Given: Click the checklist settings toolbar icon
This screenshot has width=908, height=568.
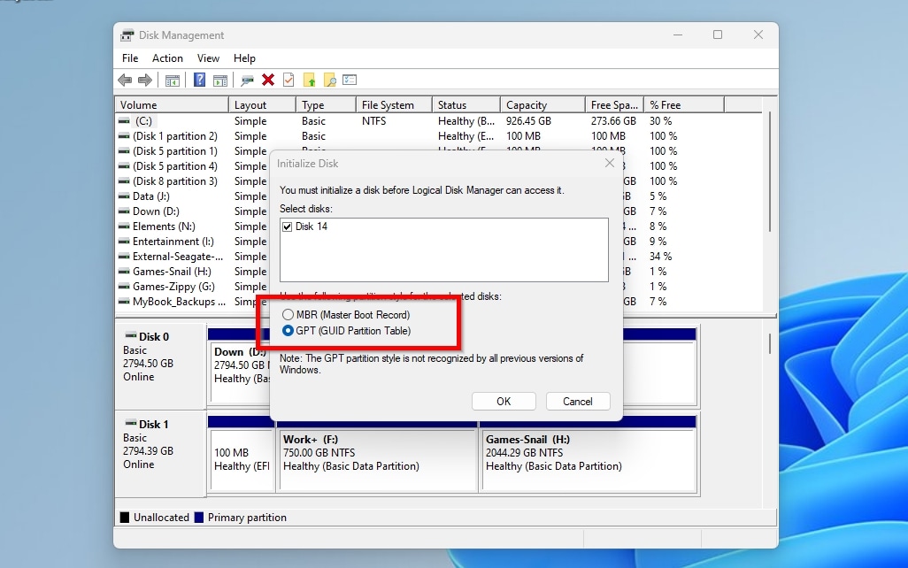Looking at the screenshot, I should pos(350,80).
